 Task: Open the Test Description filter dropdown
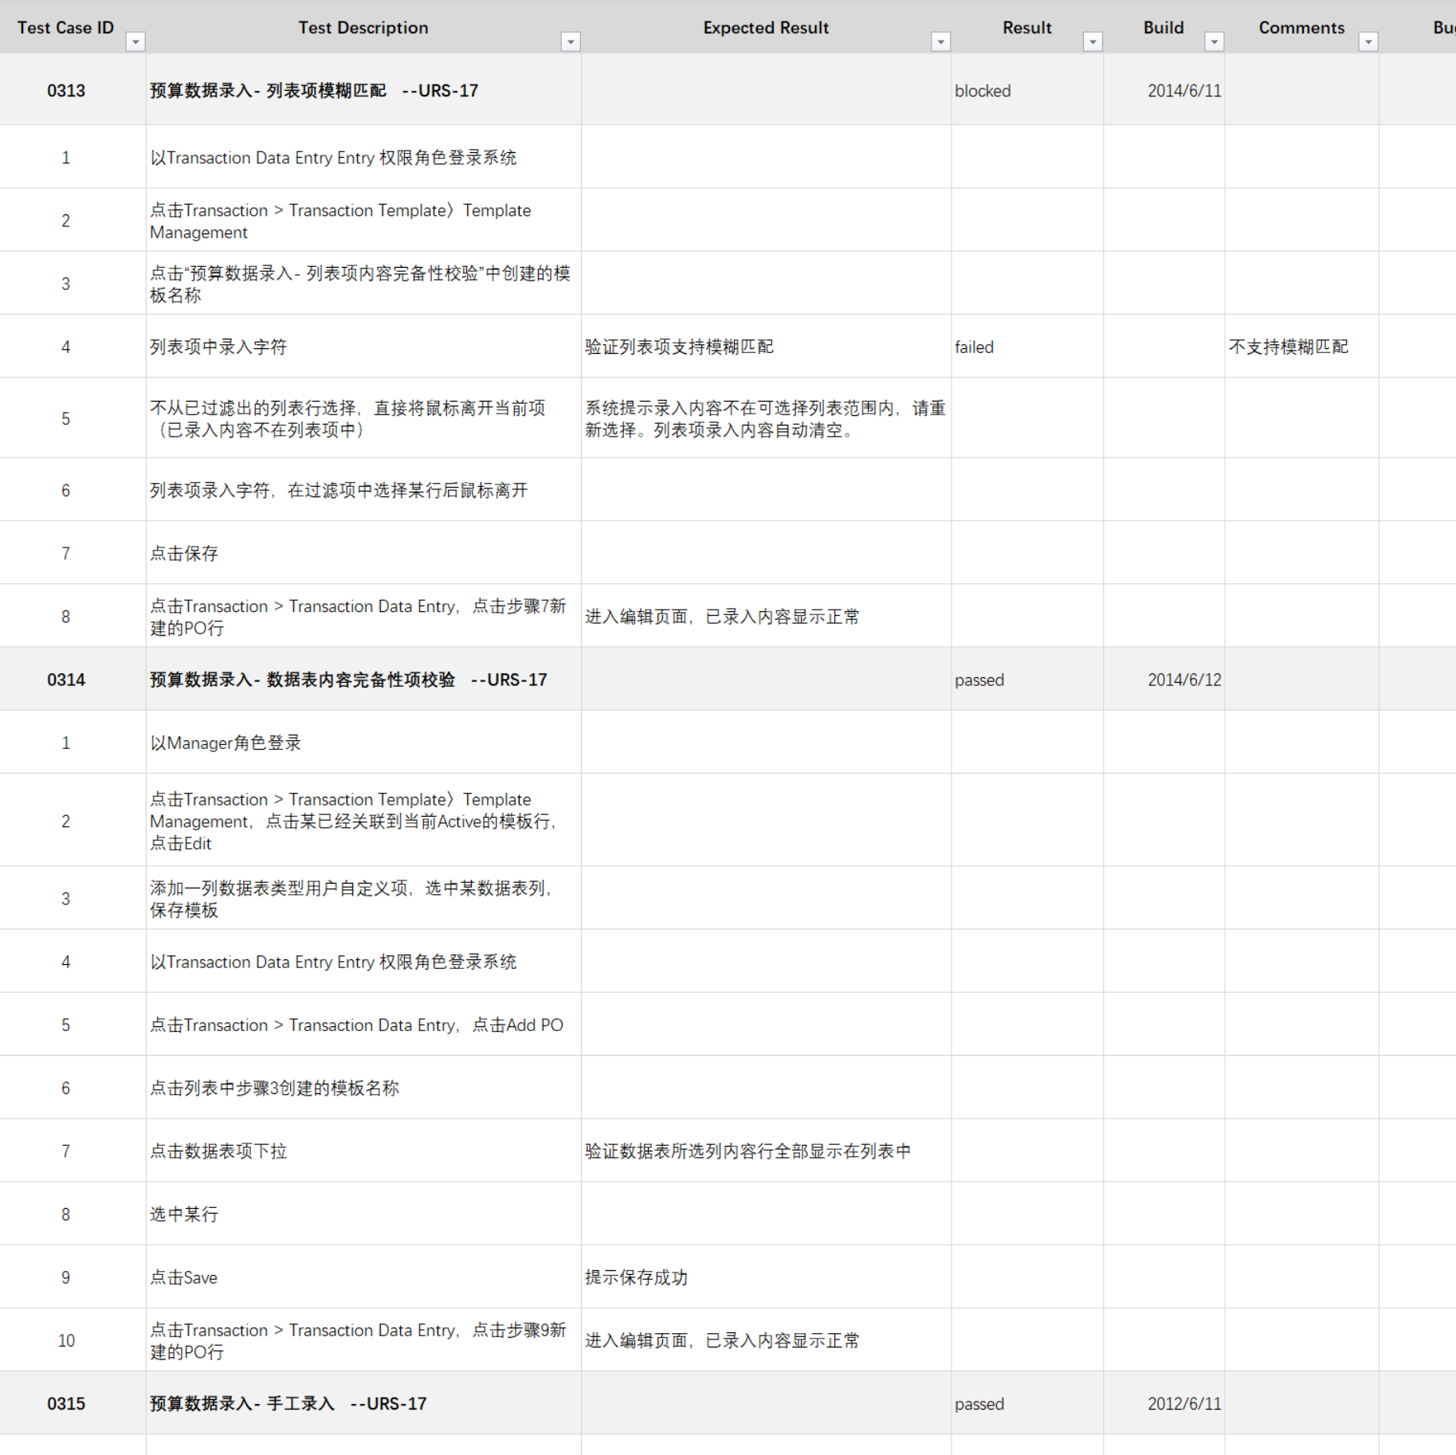pyautogui.click(x=571, y=41)
